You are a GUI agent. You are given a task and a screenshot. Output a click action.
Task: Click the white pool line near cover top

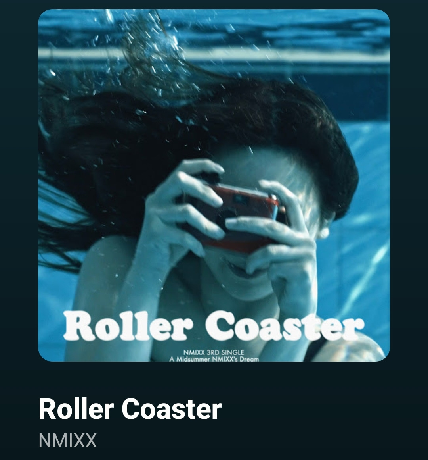pos(214,56)
